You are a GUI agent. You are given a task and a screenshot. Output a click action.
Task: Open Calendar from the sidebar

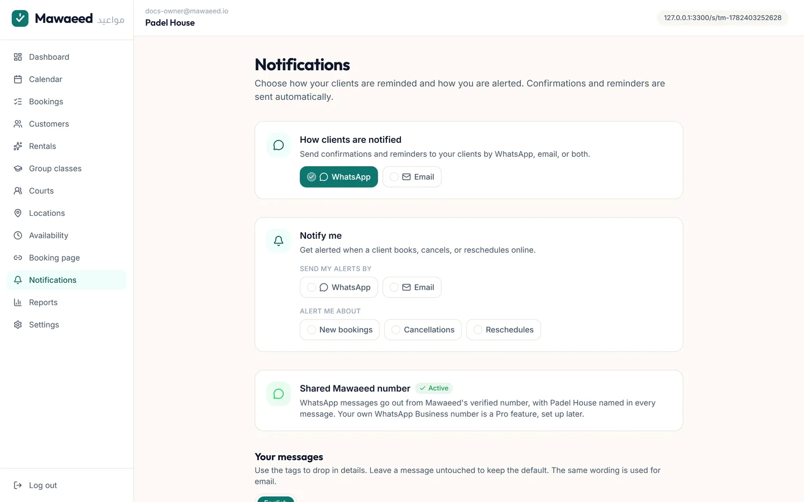(x=67, y=79)
